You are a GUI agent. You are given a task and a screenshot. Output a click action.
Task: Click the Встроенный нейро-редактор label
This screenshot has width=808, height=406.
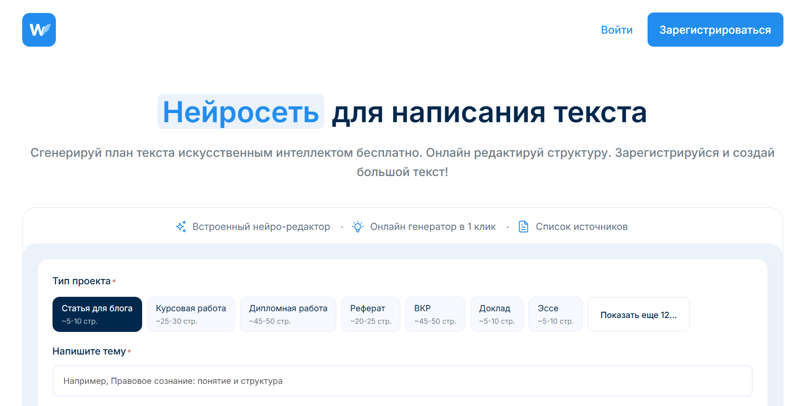click(261, 227)
